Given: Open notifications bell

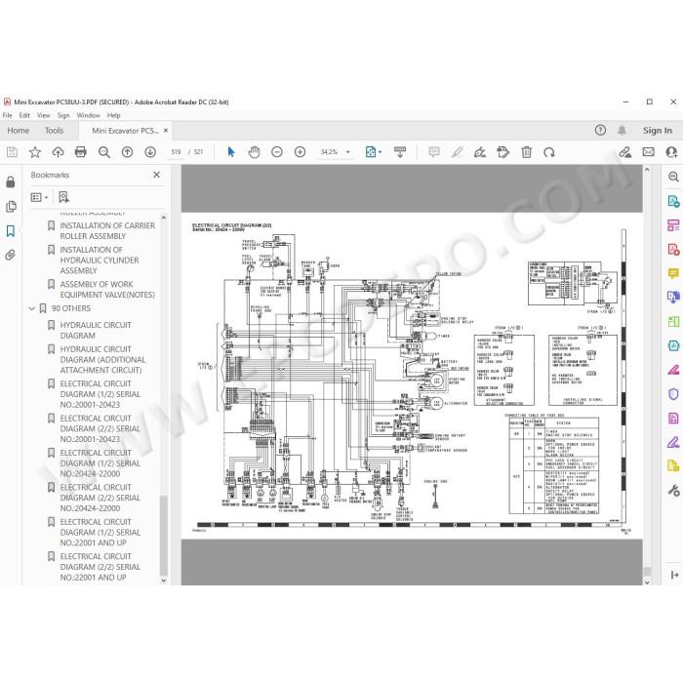Looking at the screenshot, I should pos(623,130).
